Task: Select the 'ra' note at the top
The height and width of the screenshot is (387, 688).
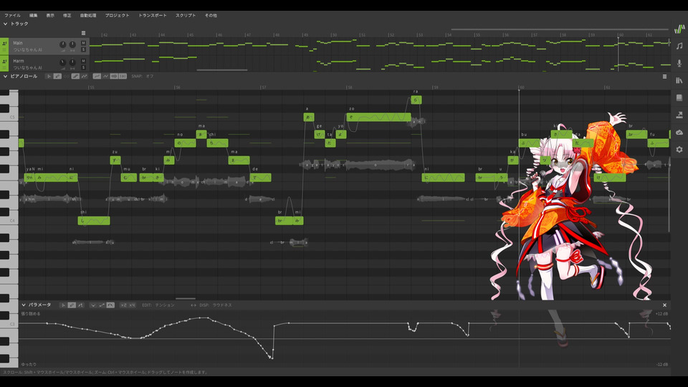Action: coord(416,100)
